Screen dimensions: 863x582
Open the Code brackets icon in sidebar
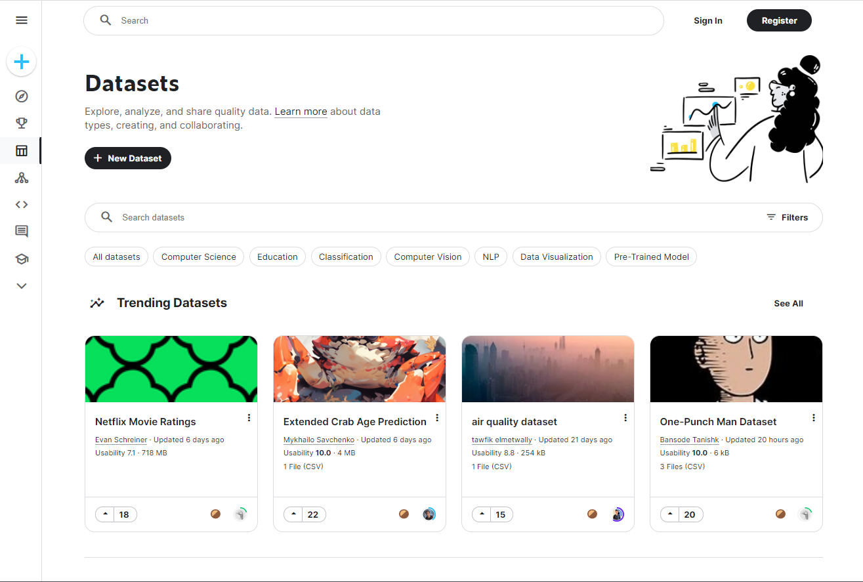coord(22,205)
